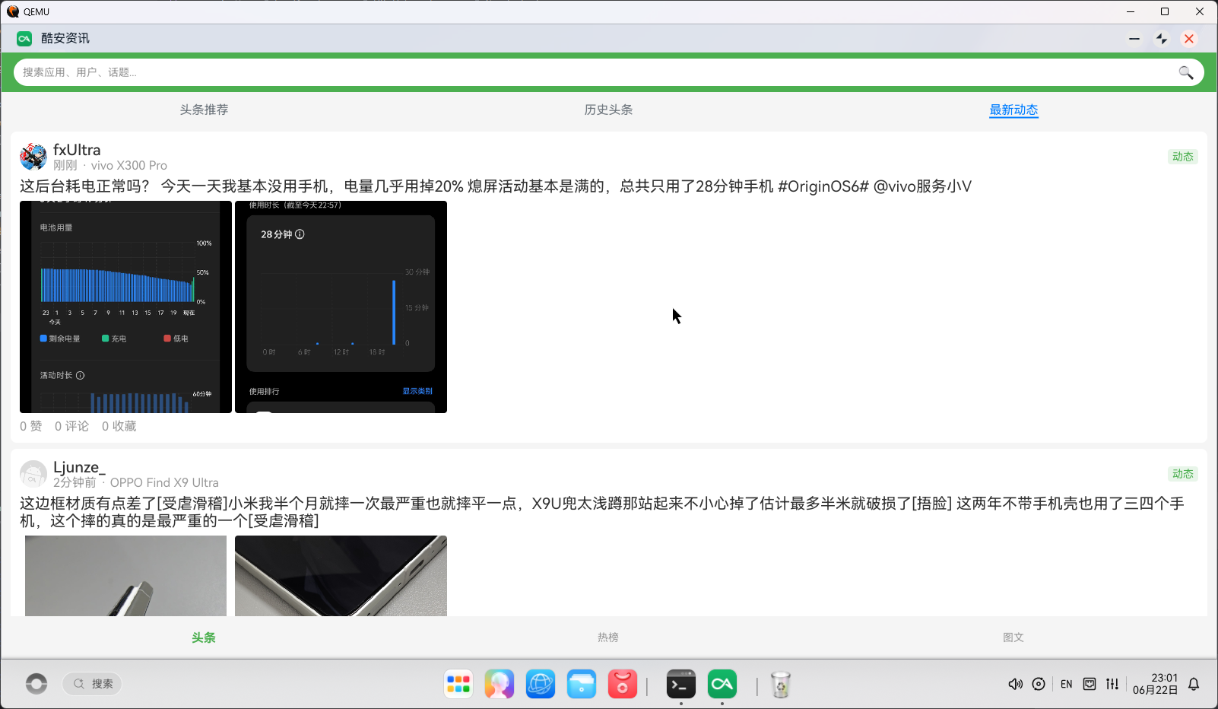The image size is (1218, 709).
Task: Open the app grid launcher in dock
Action: click(x=458, y=684)
